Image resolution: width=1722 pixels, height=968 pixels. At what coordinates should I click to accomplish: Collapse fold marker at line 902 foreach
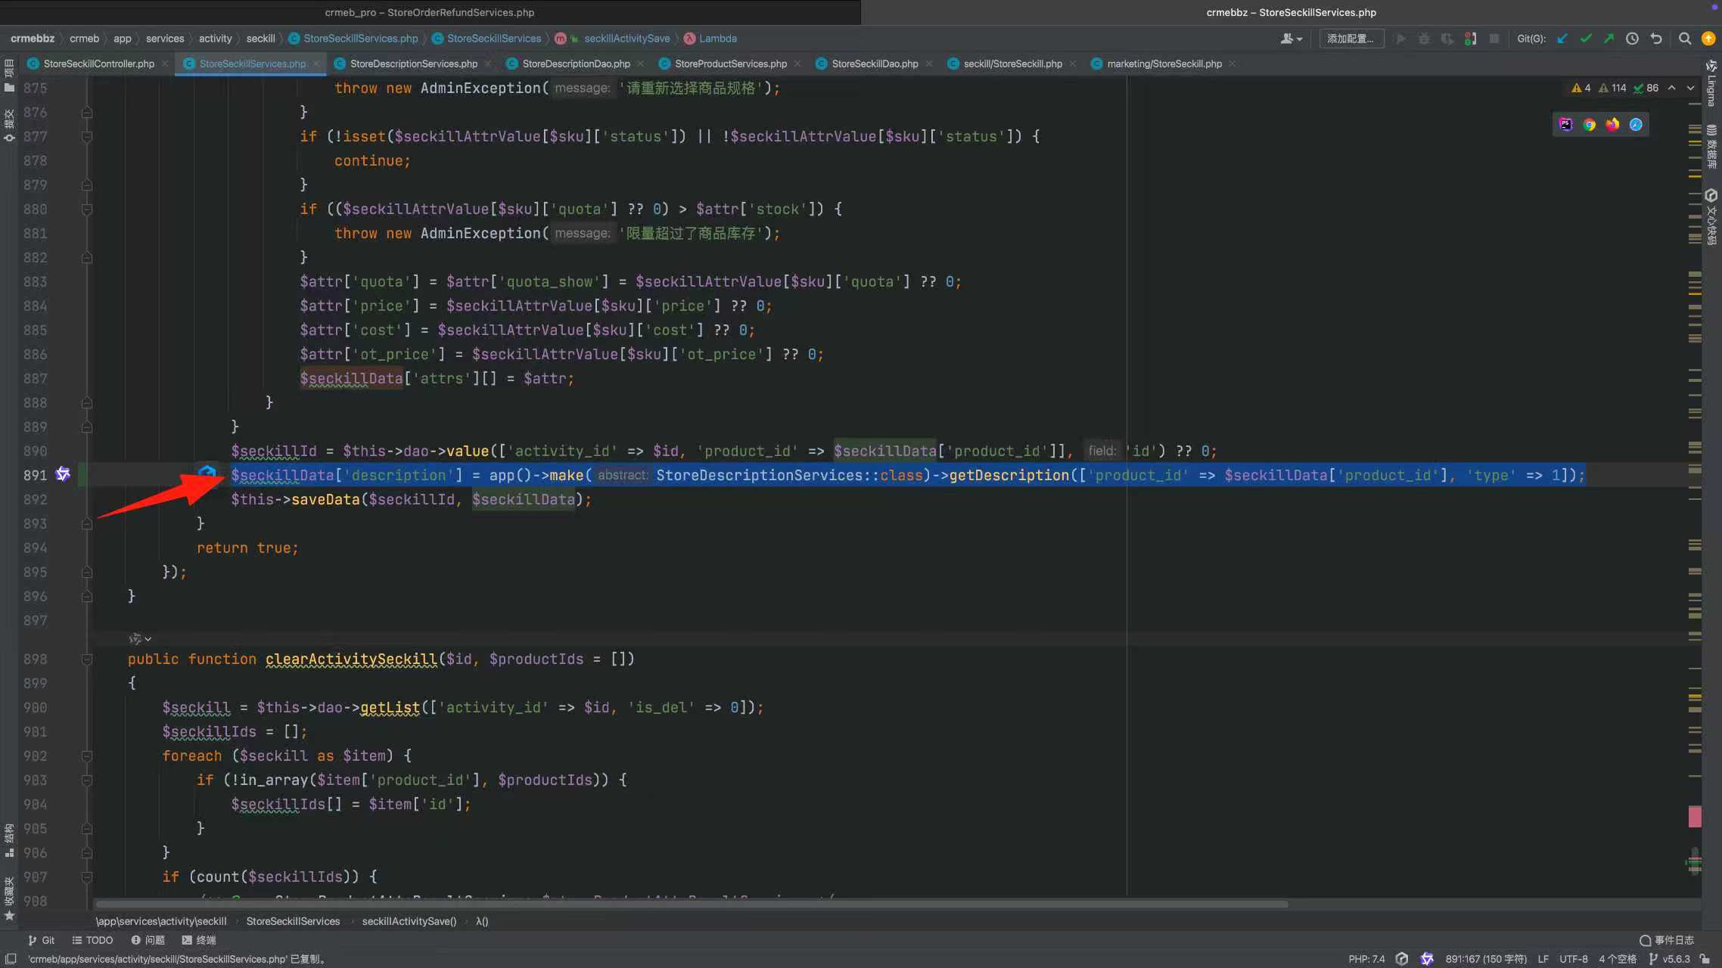[87, 756]
